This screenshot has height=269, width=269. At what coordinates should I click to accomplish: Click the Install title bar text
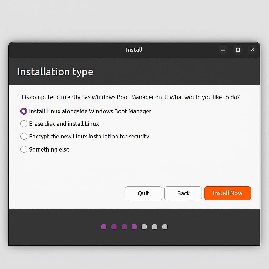click(134, 50)
